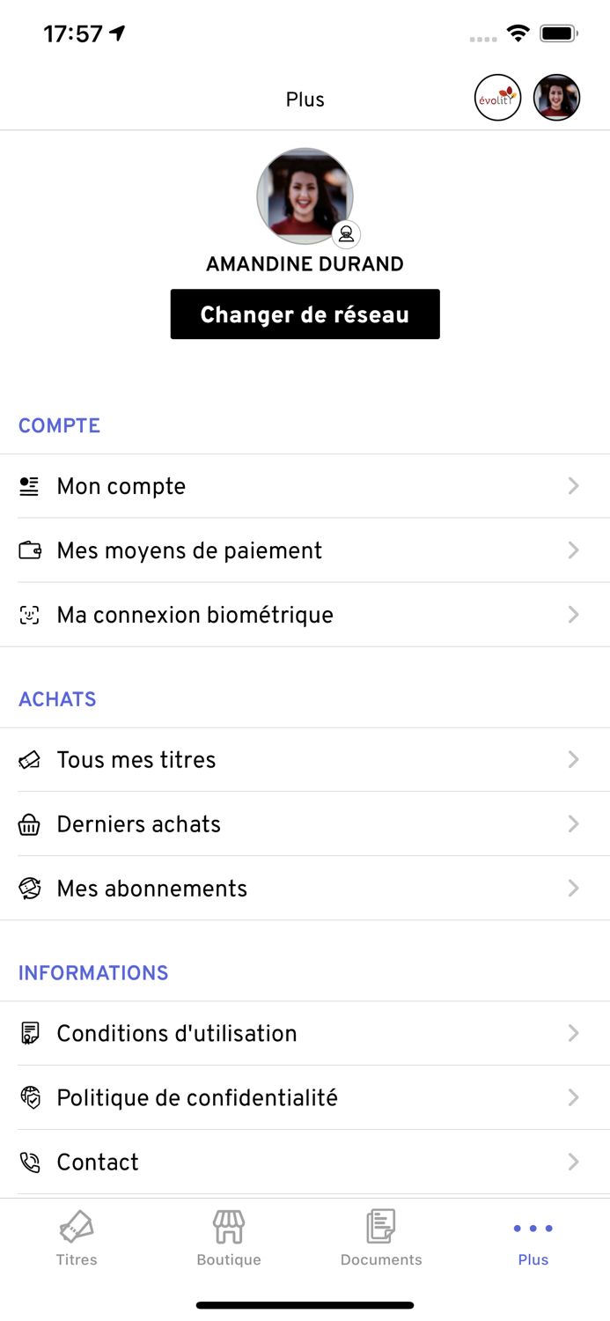610x1321 pixels.
Task: Tap the shield icon for Politique de confidentialité
Action: pyautogui.click(x=29, y=1097)
